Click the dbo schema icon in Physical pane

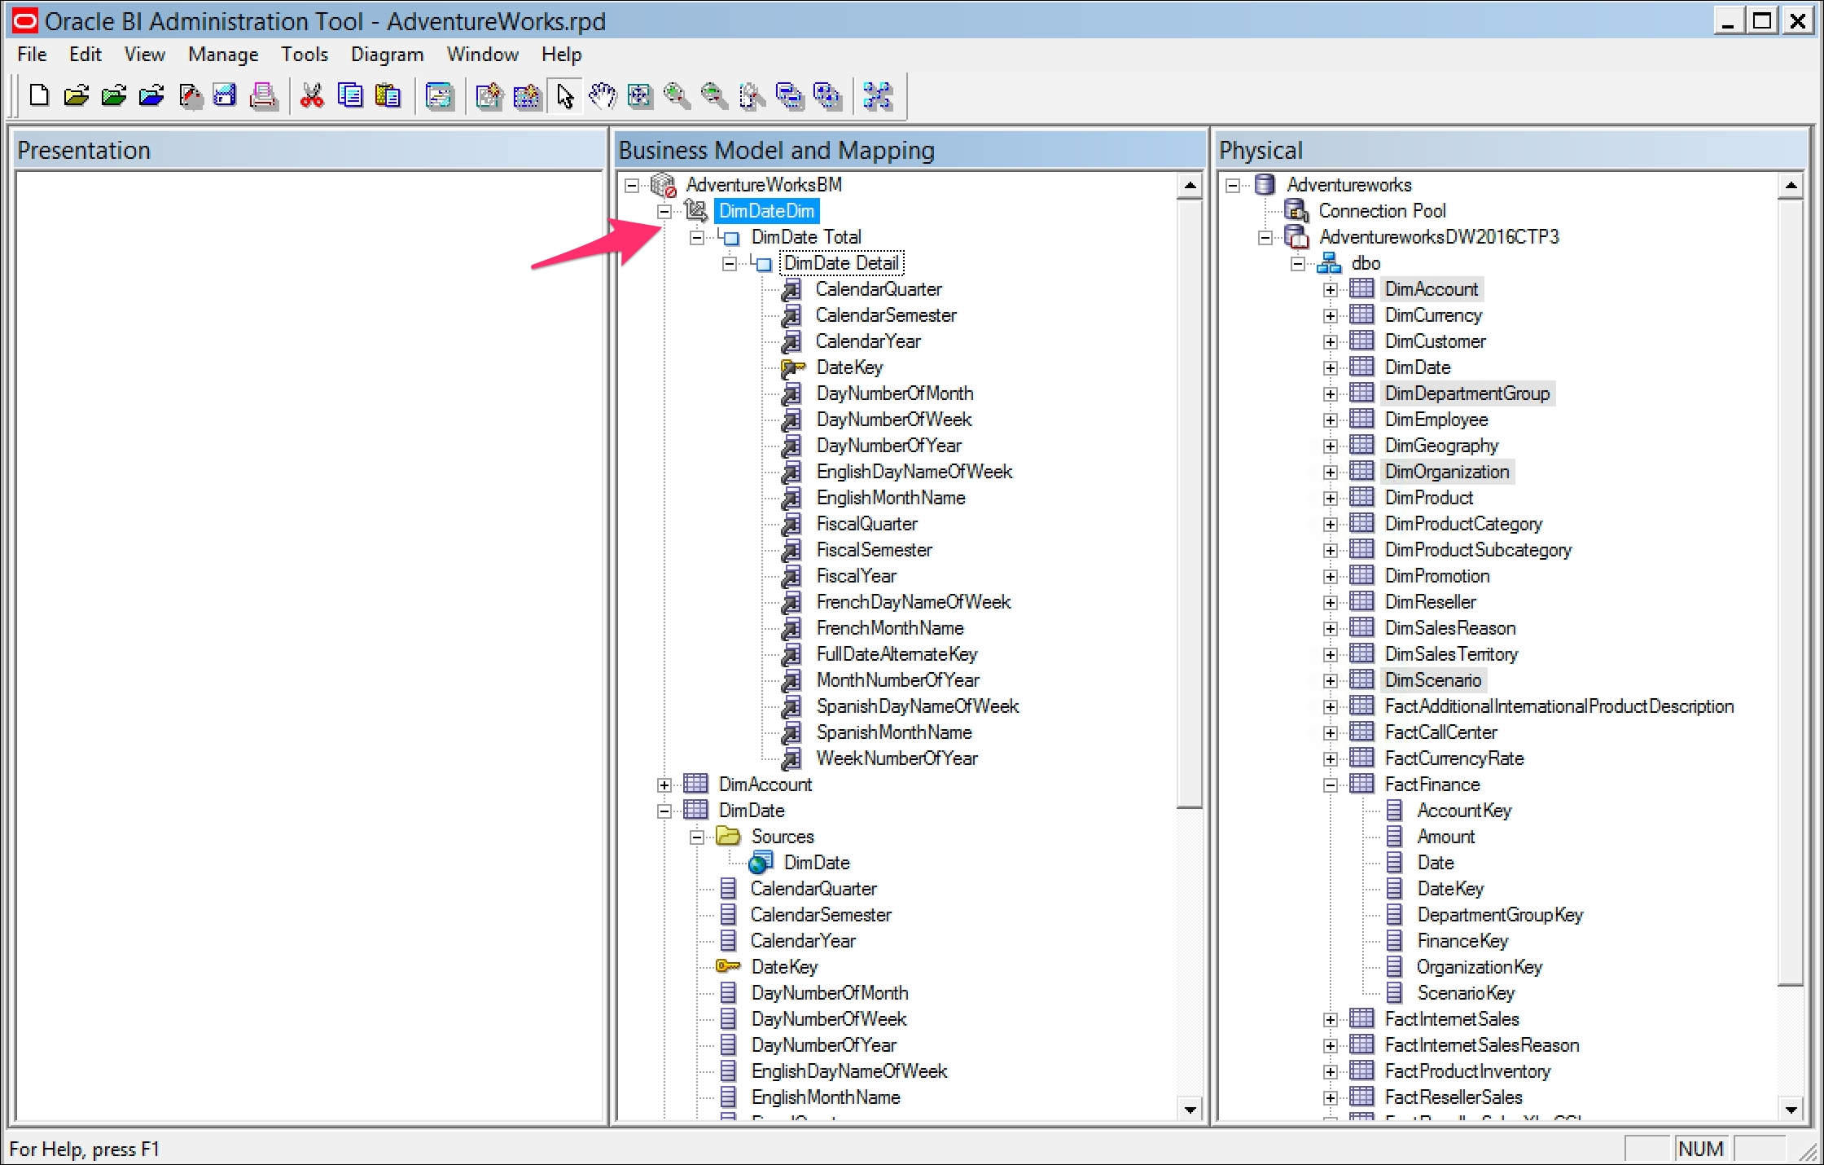(x=1329, y=263)
